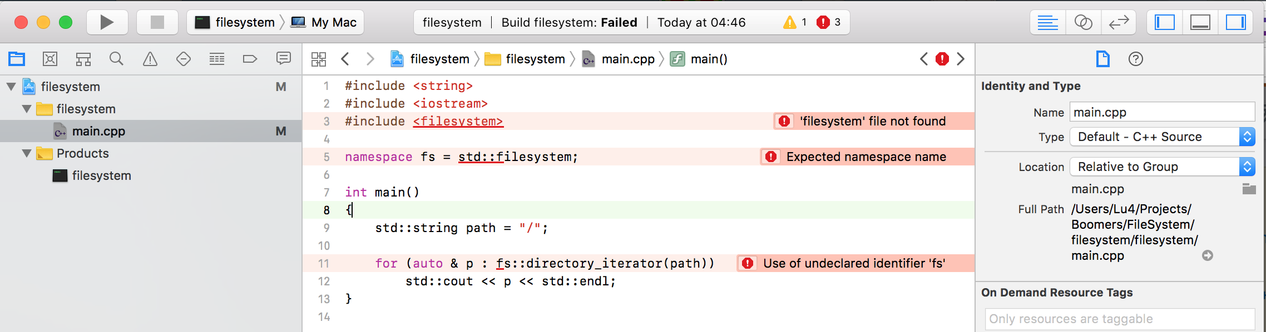Click the Stop button in toolbar
Image resolution: width=1266 pixels, height=332 pixels.
coord(157,22)
